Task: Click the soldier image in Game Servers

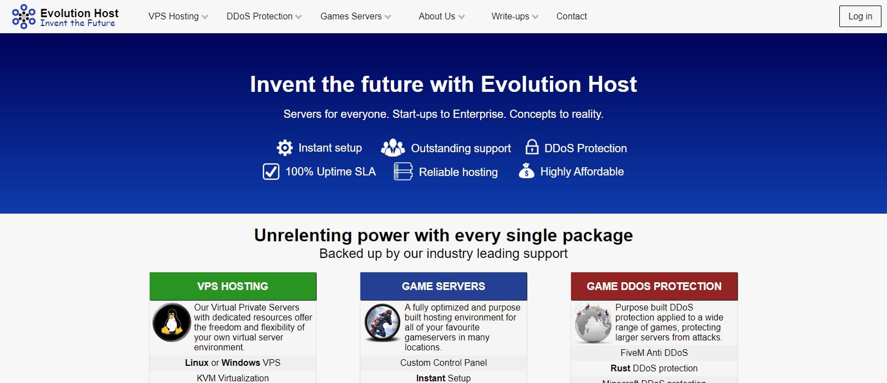Action: coord(383,323)
